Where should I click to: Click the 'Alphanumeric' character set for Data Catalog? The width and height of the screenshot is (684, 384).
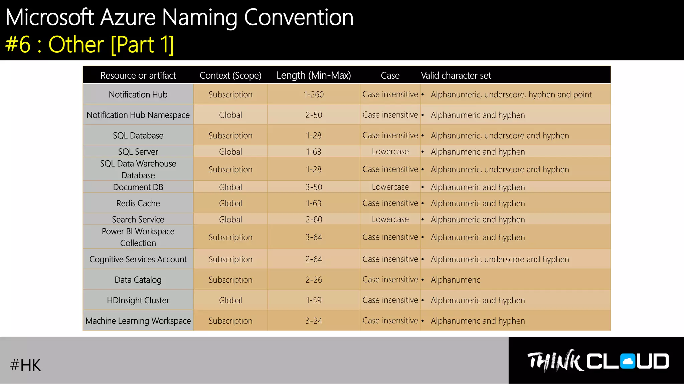456,280
